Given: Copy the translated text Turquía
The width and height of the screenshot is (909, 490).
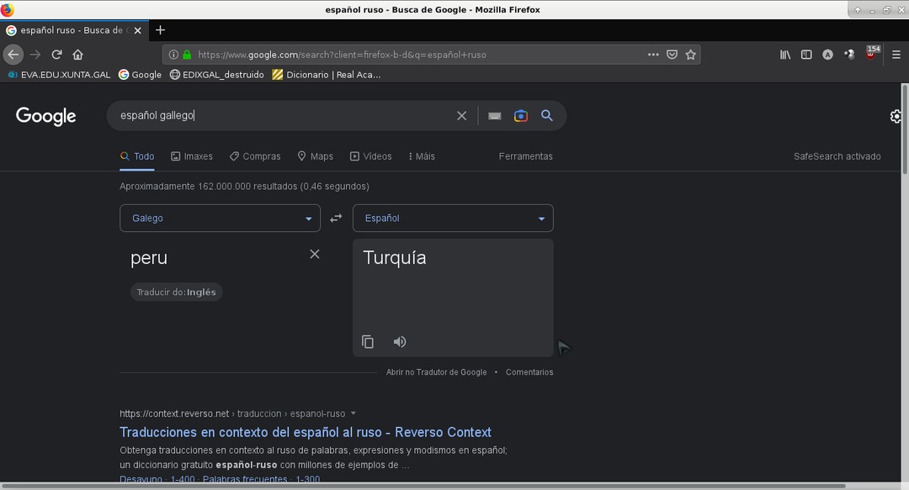Looking at the screenshot, I should click(368, 341).
